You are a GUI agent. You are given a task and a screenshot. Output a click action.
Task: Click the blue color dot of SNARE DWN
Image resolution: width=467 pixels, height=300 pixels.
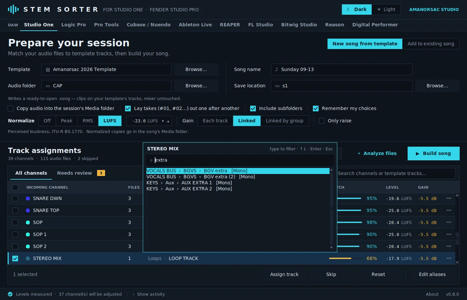pyautogui.click(x=28, y=198)
